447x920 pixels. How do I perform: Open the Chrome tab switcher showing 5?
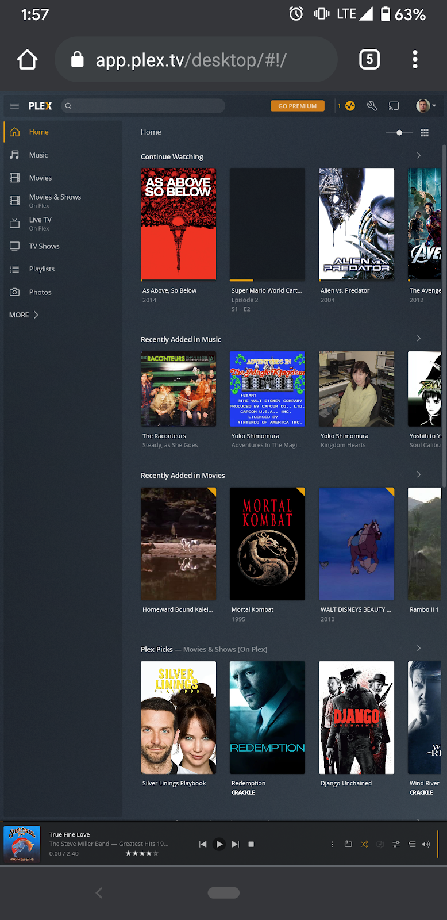369,59
